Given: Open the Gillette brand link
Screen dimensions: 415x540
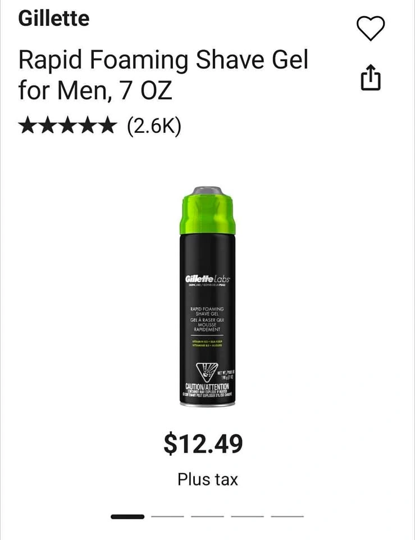Looking at the screenshot, I should [x=54, y=18].
